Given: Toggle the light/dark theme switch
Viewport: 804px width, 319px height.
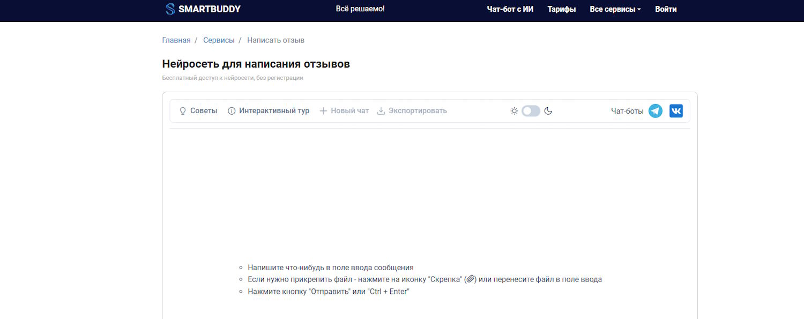Looking at the screenshot, I should click(531, 111).
